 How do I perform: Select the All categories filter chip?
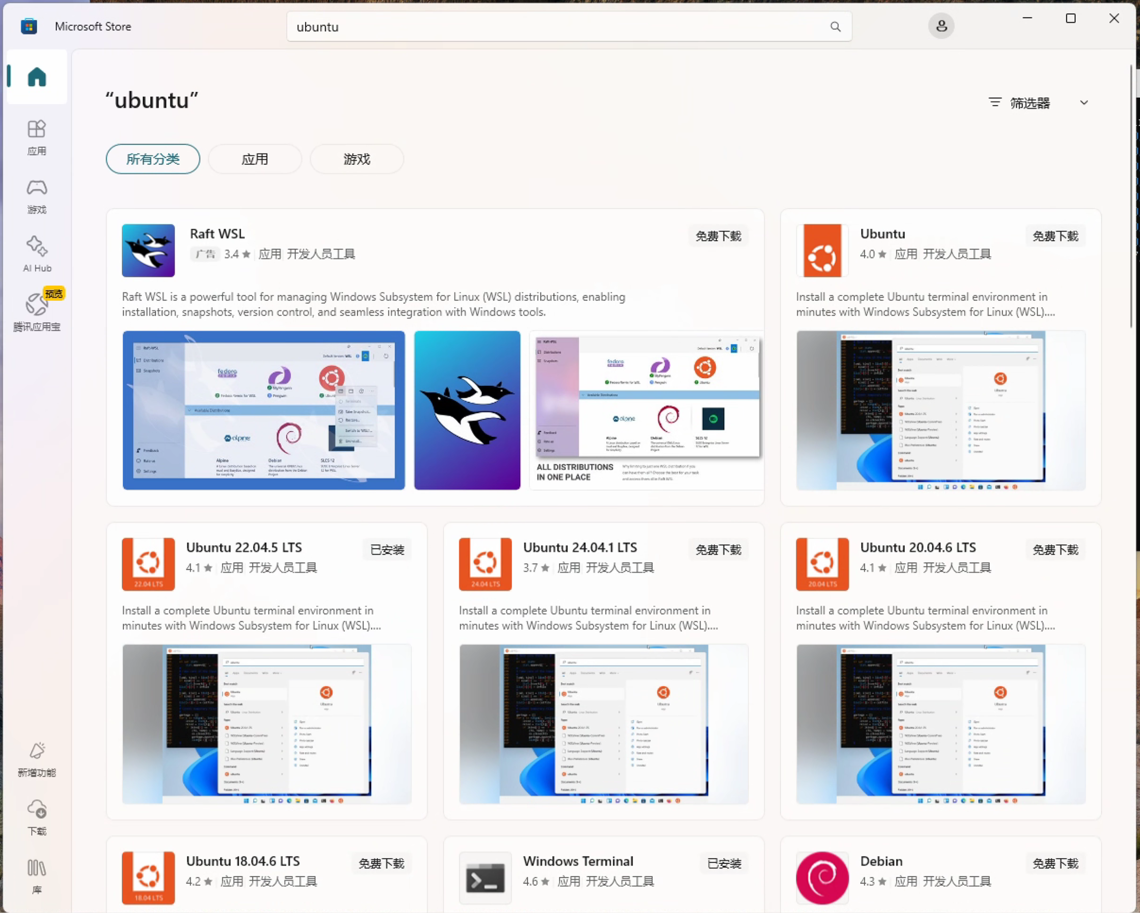153,159
